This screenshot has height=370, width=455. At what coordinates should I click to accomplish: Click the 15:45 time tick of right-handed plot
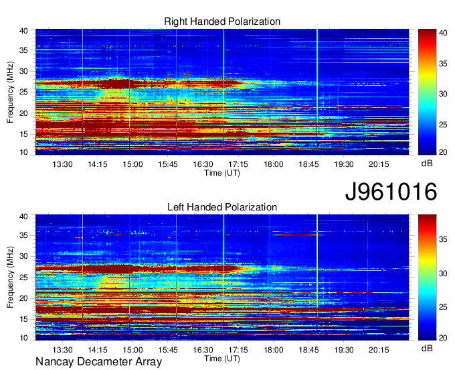tap(168, 164)
